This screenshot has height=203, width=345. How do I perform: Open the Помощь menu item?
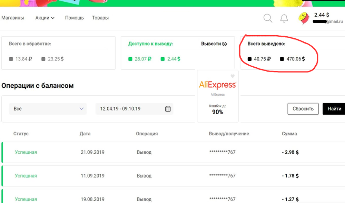(75, 18)
